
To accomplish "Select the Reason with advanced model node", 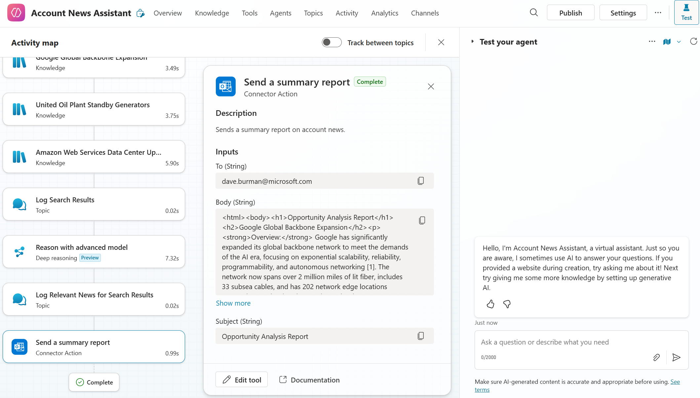I will pos(94,252).
